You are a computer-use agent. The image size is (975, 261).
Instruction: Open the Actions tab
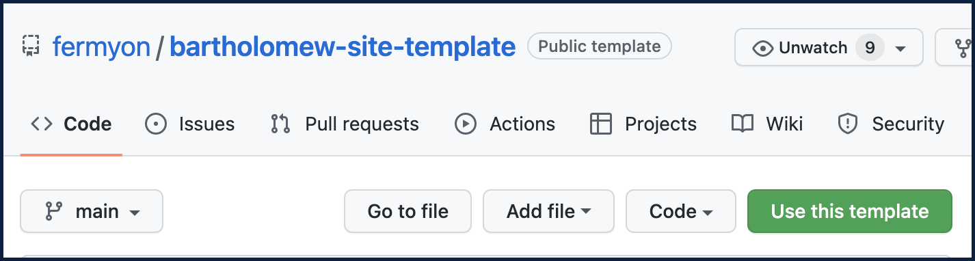coord(505,124)
